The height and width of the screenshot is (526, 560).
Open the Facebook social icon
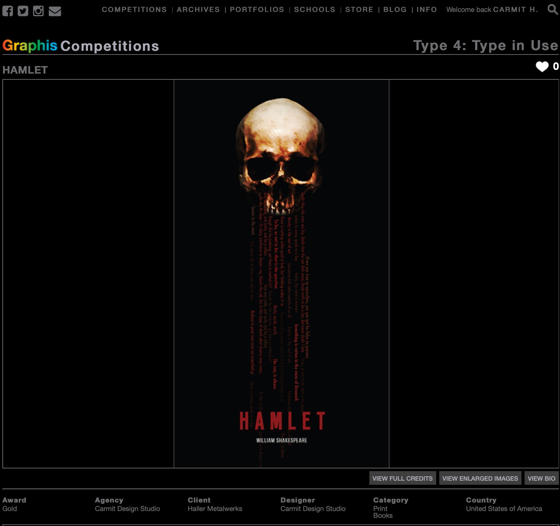tap(8, 11)
